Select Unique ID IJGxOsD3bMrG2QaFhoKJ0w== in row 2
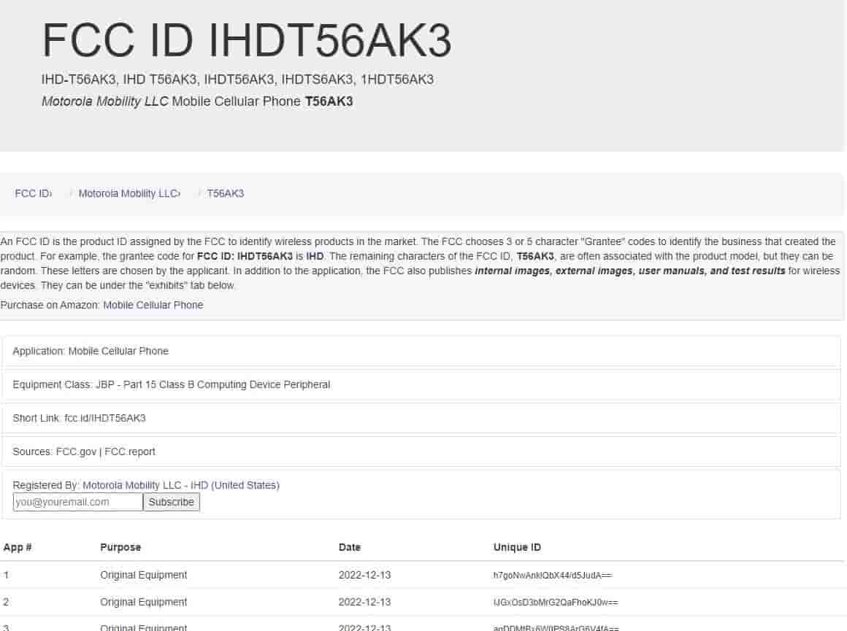The image size is (847, 631). pos(556,603)
